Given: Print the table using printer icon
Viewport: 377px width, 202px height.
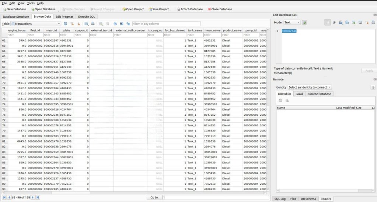Looking at the screenshot, I should [x=93, y=24].
